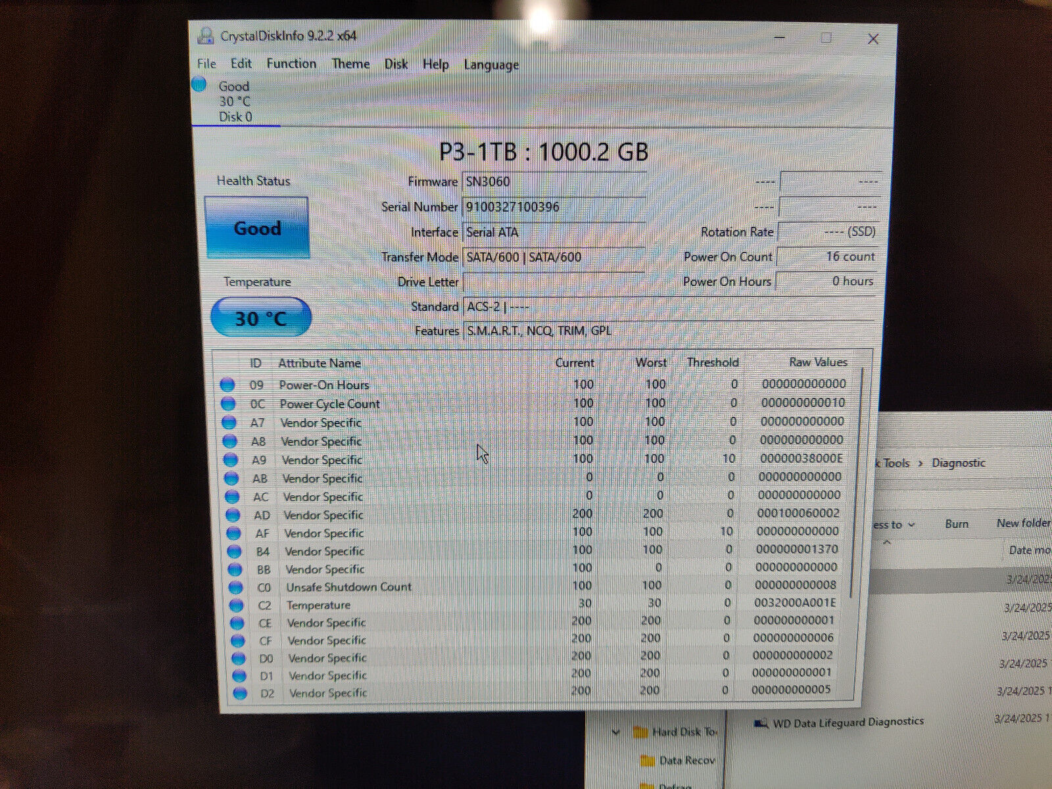Open the Language menu
The height and width of the screenshot is (789, 1052).
coord(491,64)
